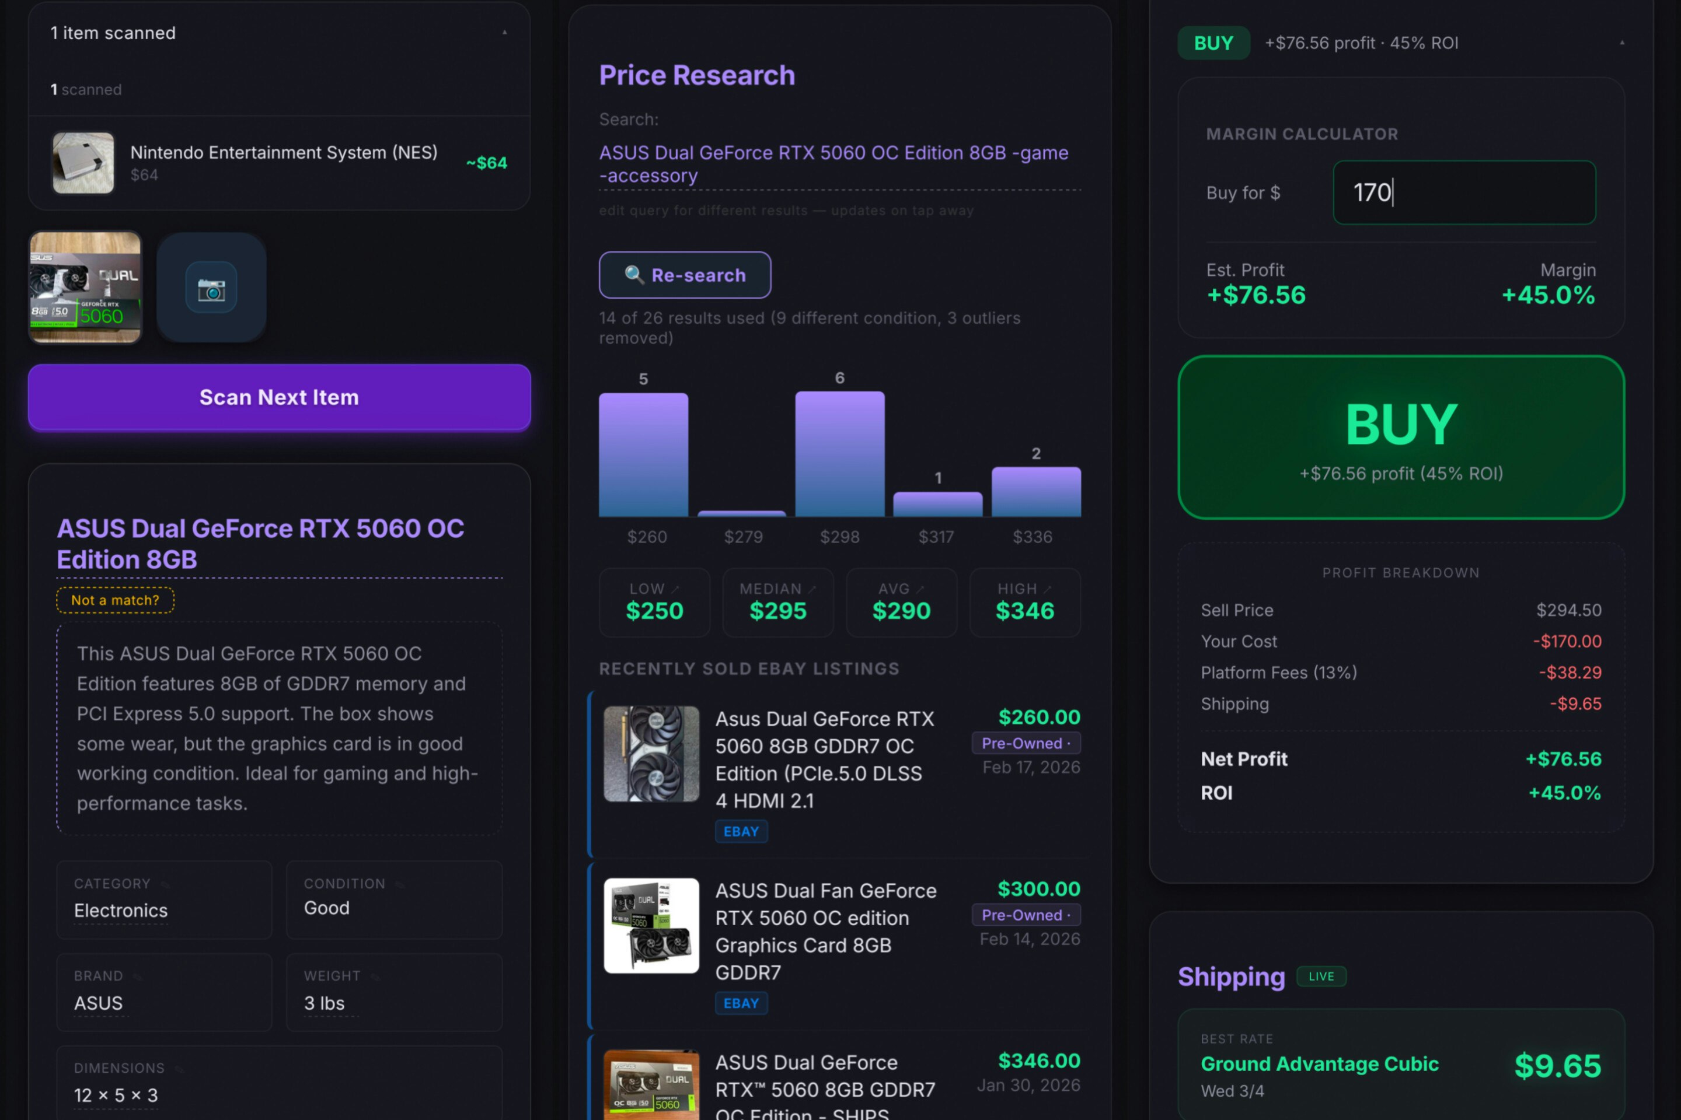
Task: Click the Re-search button
Action: click(x=685, y=275)
